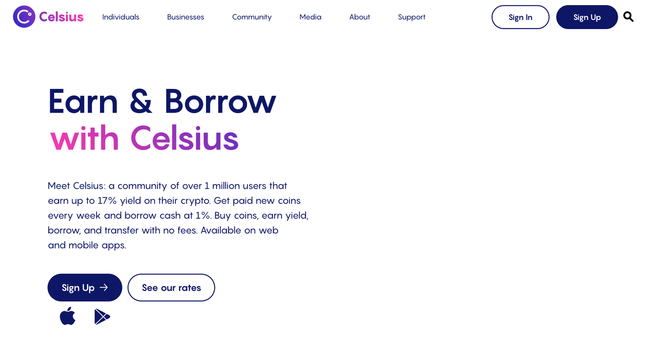Go to the Support page
The image size is (650, 342).
pos(411,17)
